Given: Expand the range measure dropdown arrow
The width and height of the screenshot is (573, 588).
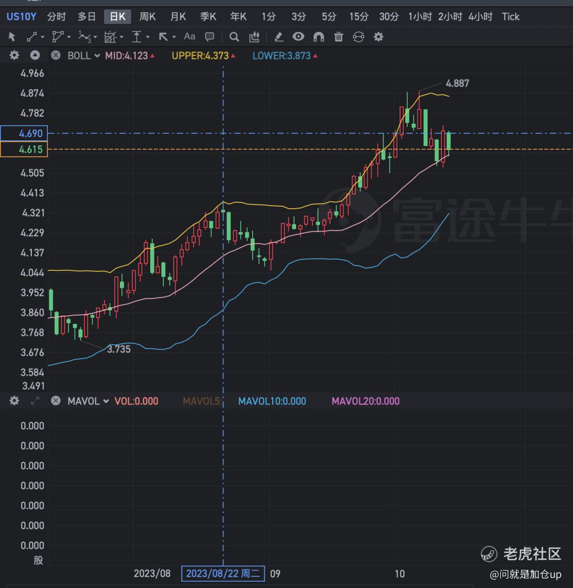Looking at the screenshot, I should point(148,37).
